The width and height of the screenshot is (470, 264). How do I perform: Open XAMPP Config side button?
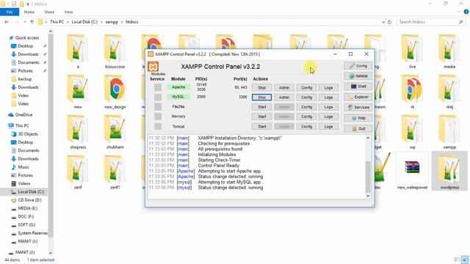[x=358, y=66]
